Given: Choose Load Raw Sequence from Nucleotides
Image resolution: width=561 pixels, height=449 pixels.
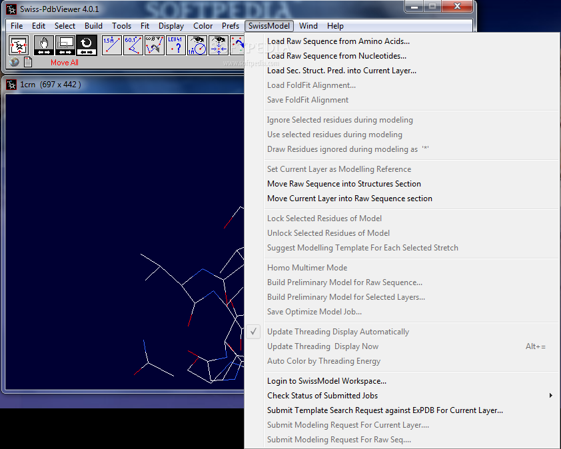Looking at the screenshot, I should tap(402, 56).
